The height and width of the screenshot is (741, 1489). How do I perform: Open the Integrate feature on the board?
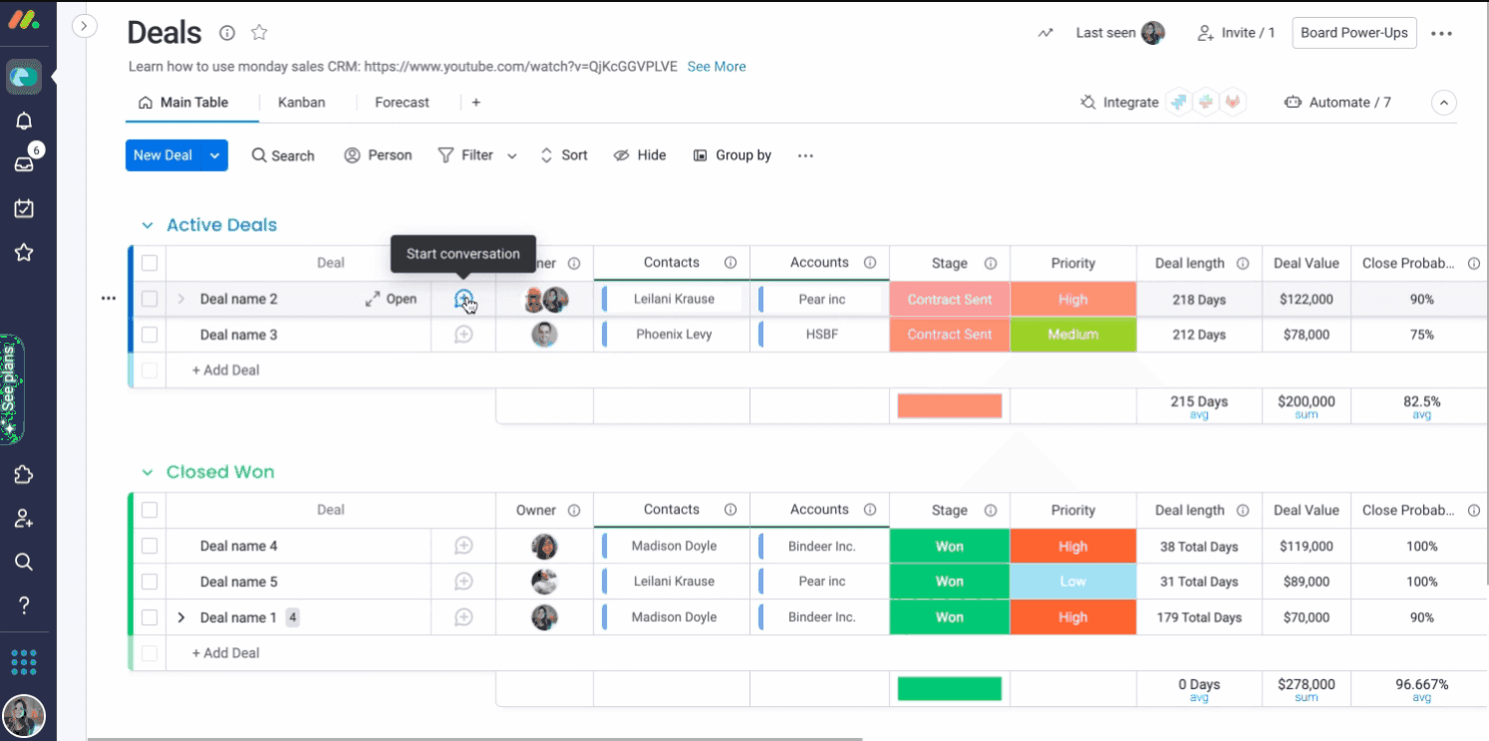click(x=1129, y=102)
